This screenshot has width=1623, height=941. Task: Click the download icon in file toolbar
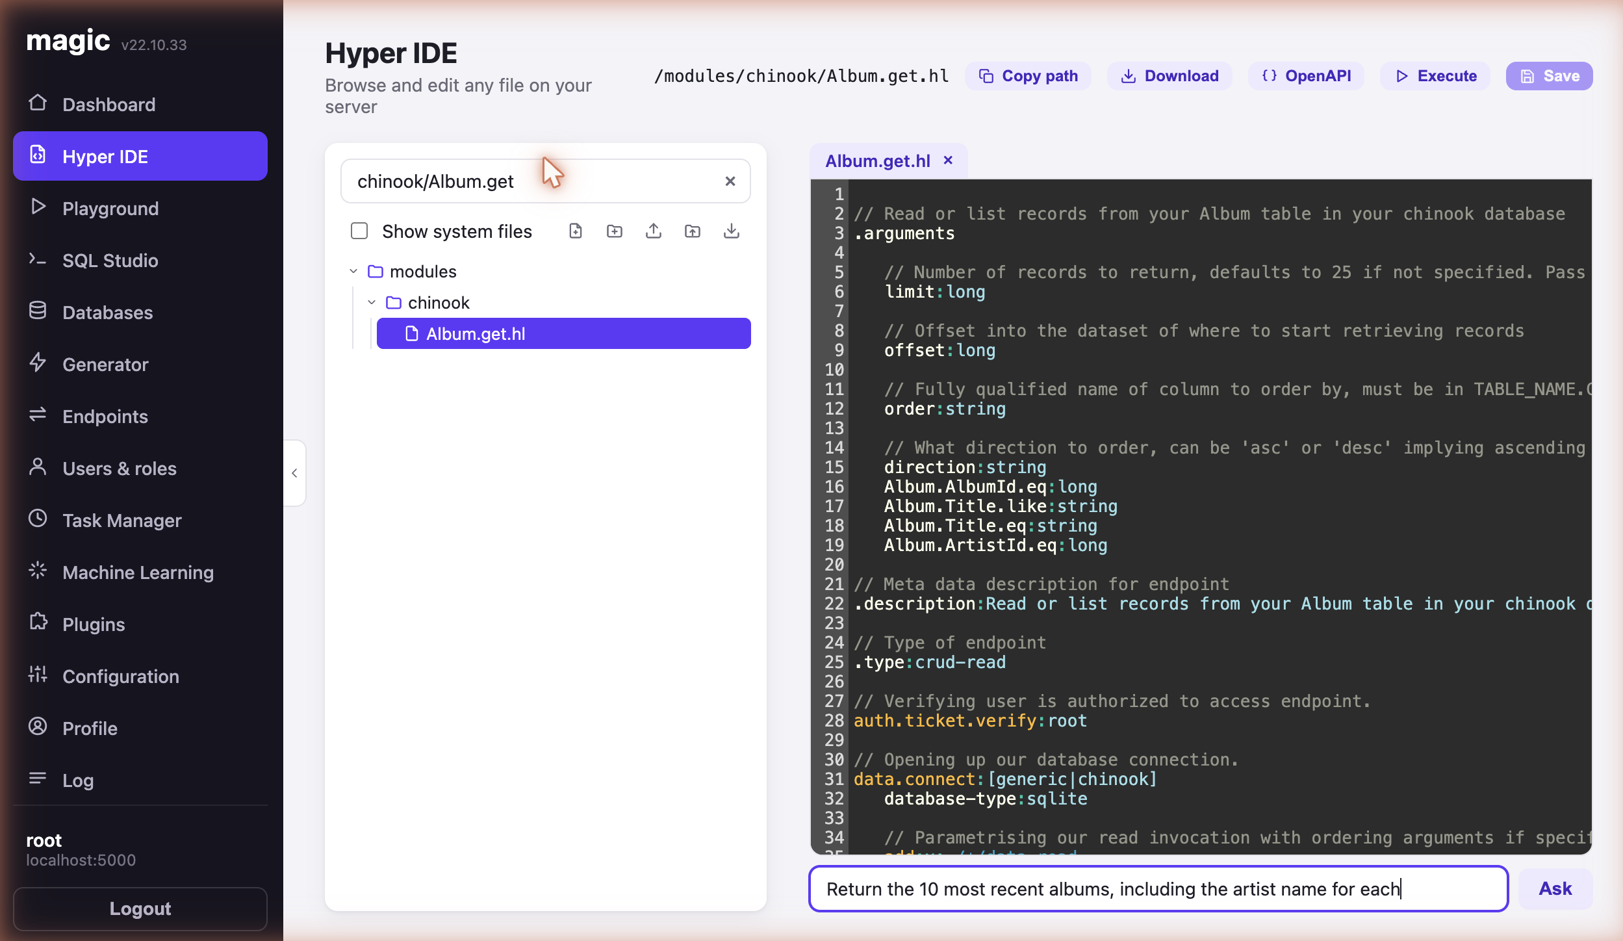coord(732,231)
